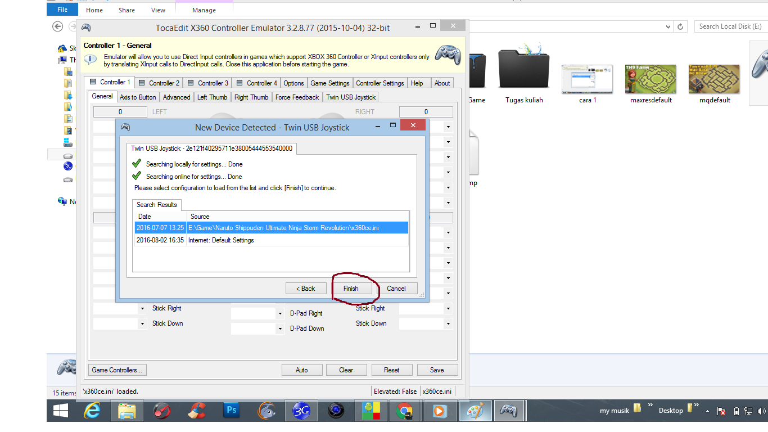Open the Explorer File ribbon menu

tap(62, 10)
